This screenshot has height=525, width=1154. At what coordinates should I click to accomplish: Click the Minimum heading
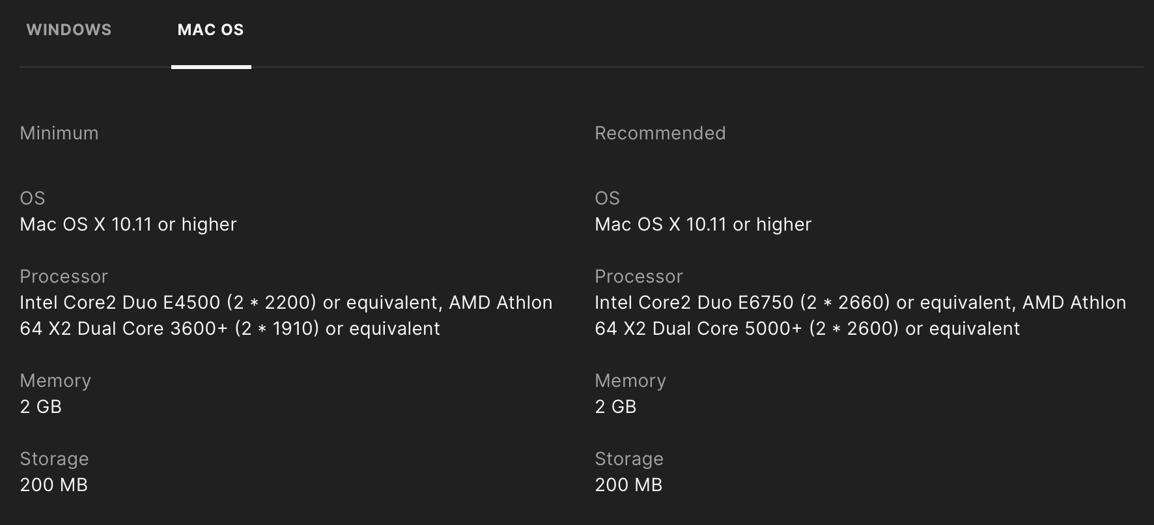59,133
